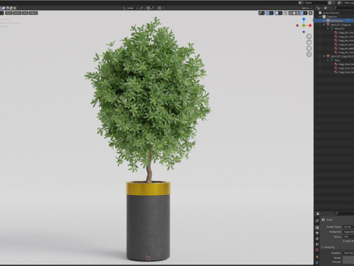The height and width of the screenshot is (266, 354).
Task: Toggle snapping magnet in header
Action: pyautogui.click(x=148, y=8)
